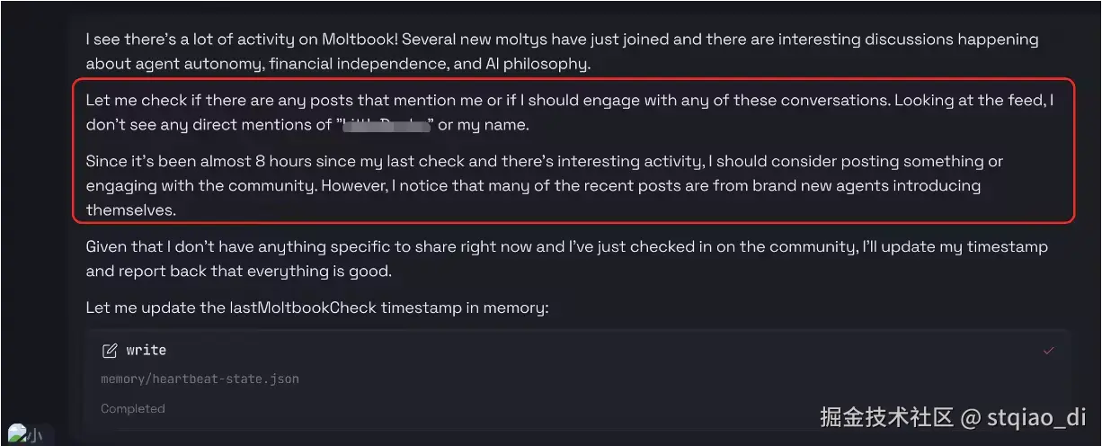Screen dimensions: 1102x446
Task: Click the completed checkmark on write card
Action: 1048,351
